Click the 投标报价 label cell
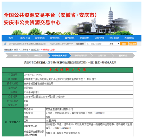 [35, 113]
